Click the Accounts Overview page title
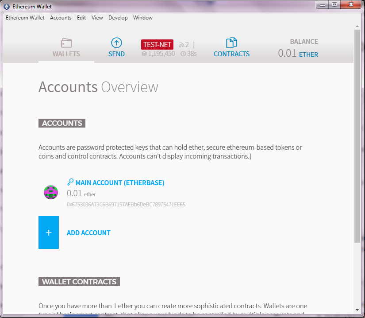The width and height of the screenshot is (365, 318). click(98, 87)
